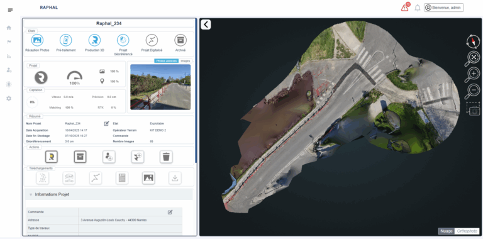The image size is (483, 239).
Task: Switch viewer to Orthophoto mode
Action: 467,231
